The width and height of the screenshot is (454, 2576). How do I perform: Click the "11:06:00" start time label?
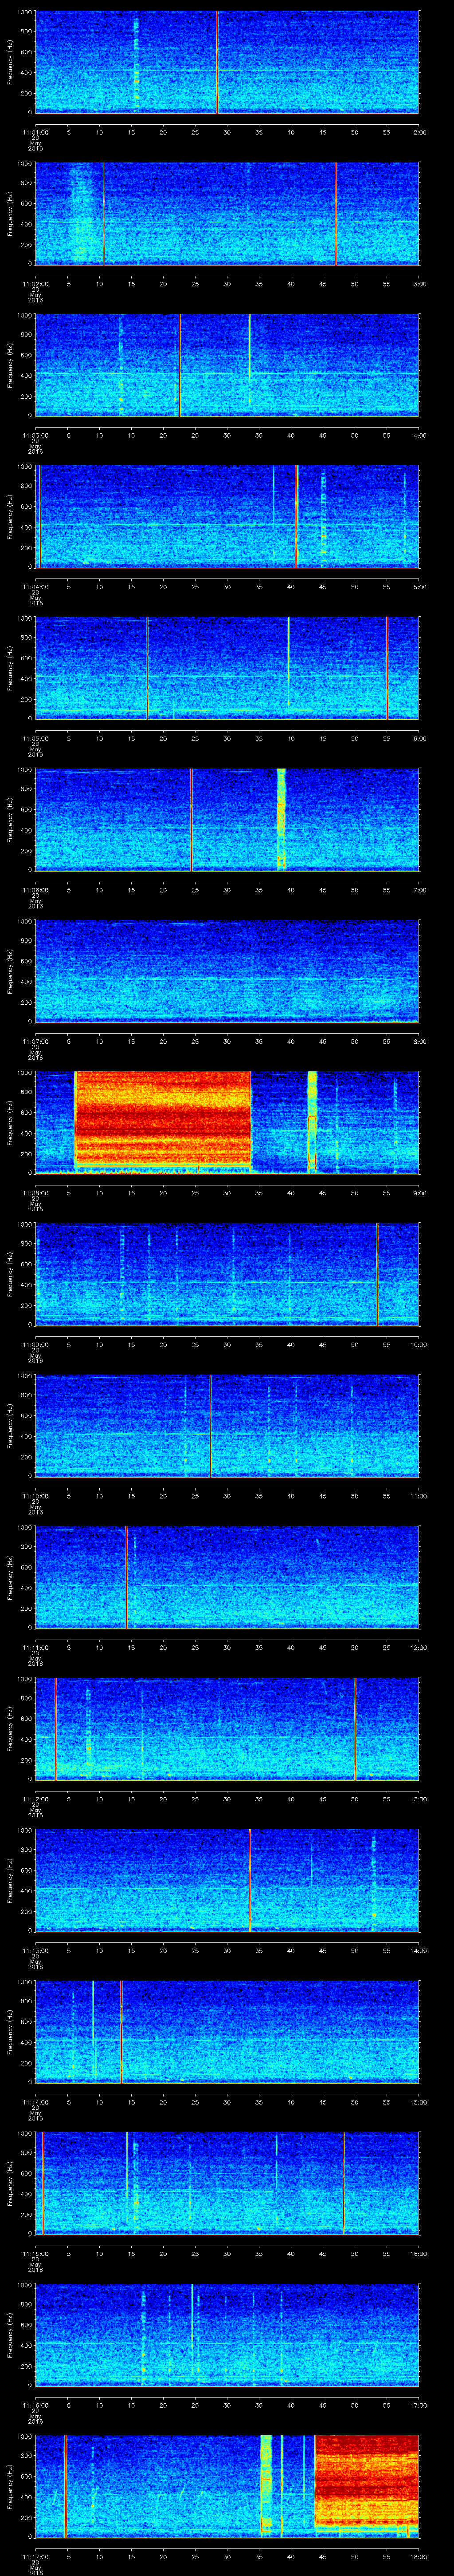point(36,890)
